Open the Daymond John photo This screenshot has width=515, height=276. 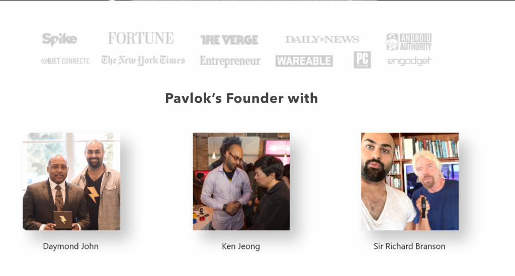[x=71, y=181]
